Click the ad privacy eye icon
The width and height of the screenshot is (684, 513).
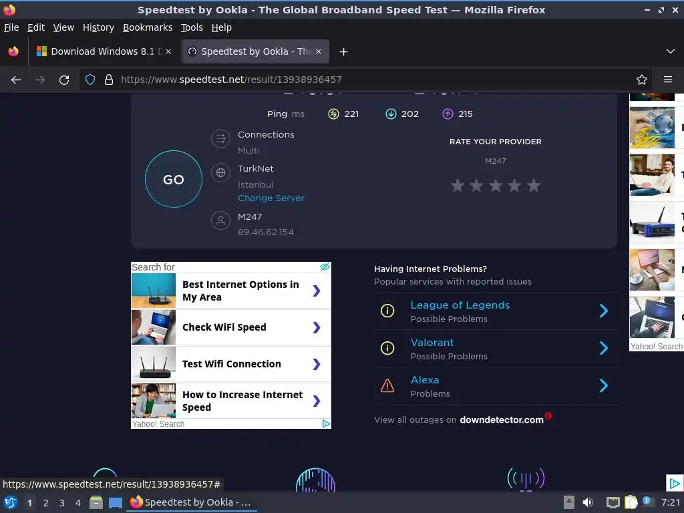pos(325,267)
